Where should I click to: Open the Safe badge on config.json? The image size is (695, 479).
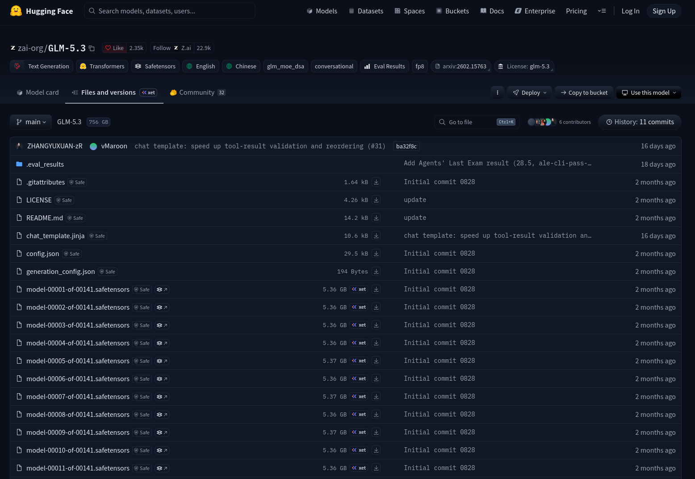coord(71,254)
